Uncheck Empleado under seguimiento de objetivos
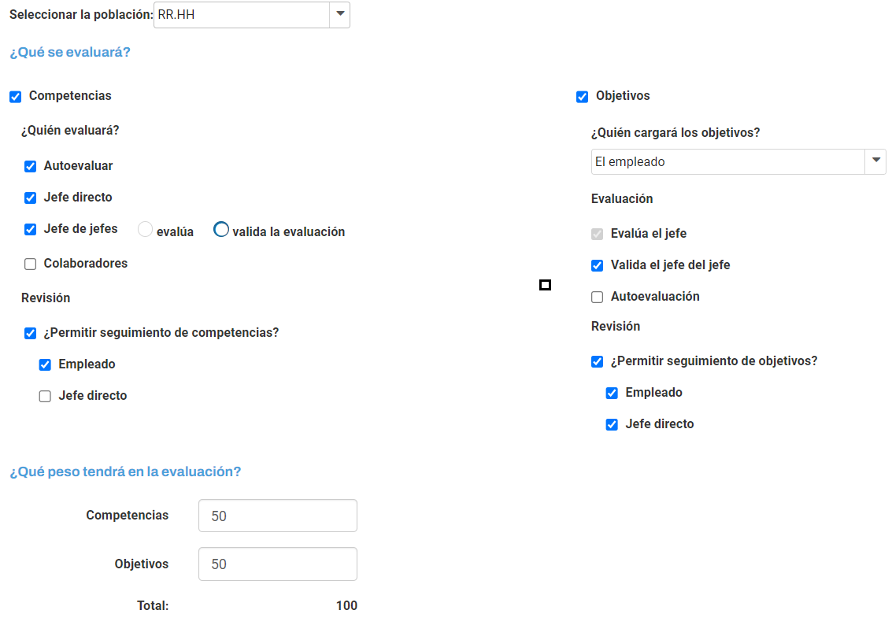Screen dimensions: 892x636 [612, 393]
